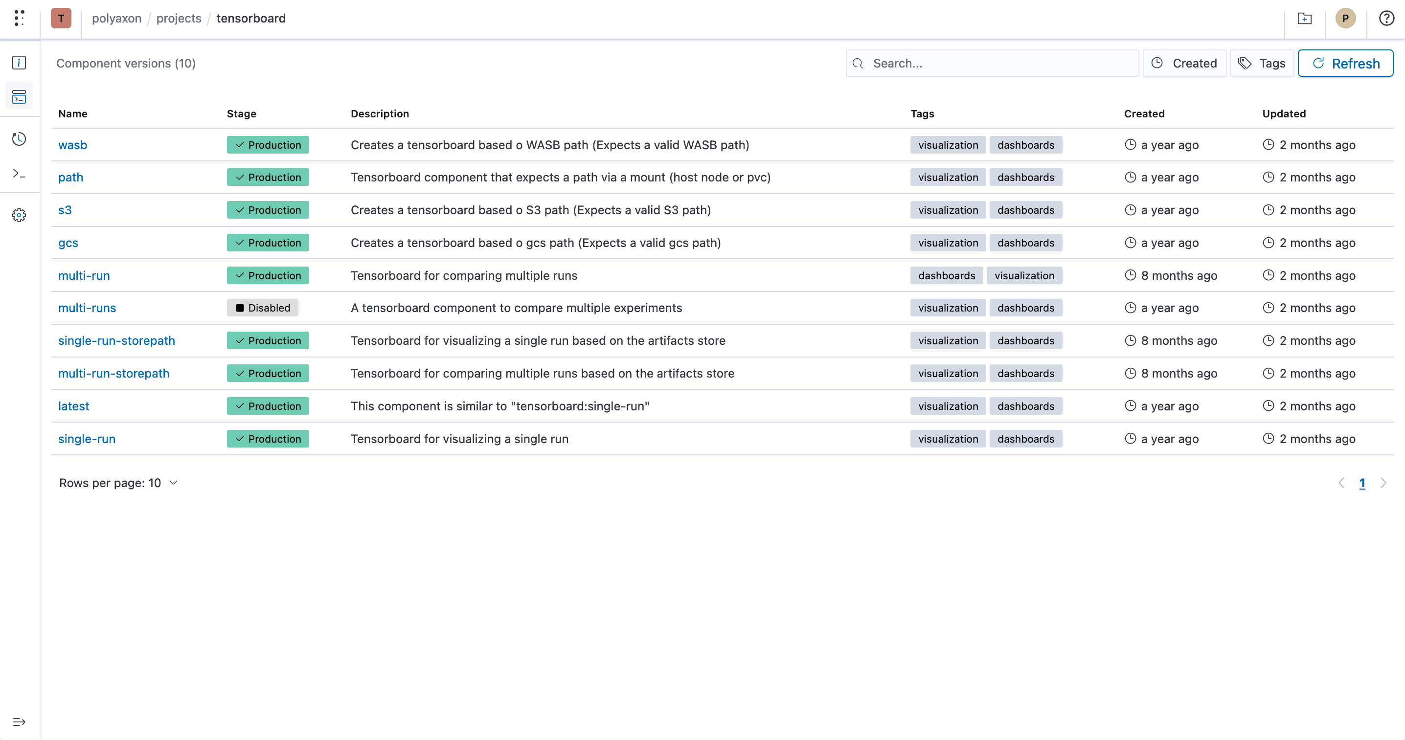Go to previous page arrow

click(1341, 483)
